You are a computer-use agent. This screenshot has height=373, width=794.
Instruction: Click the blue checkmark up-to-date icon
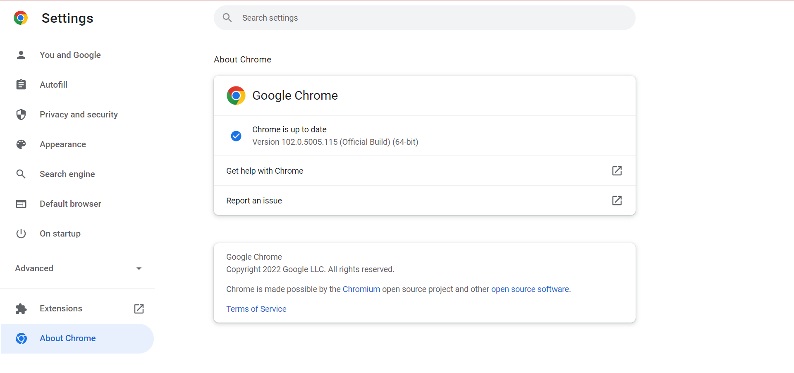[x=236, y=136]
